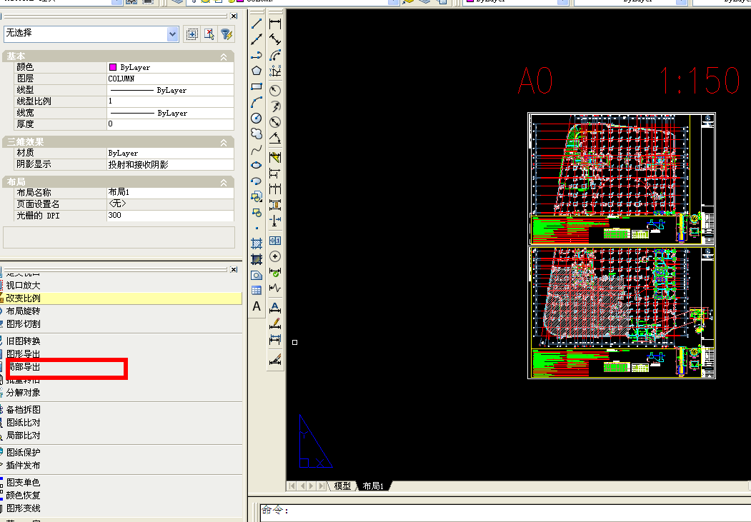This screenshot has width=751, height=522.
Task: Click the Dimension Style brush icon
Action: coord(275,359)
